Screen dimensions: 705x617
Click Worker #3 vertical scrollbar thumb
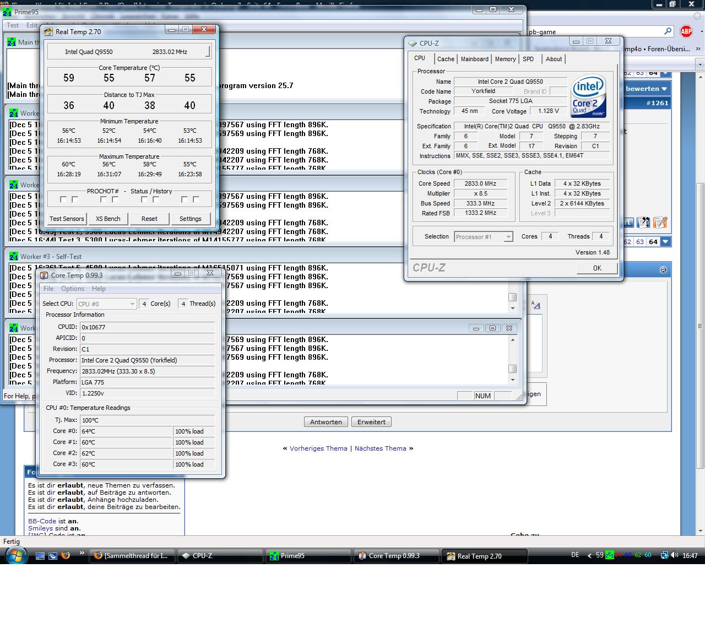click(512, 297)
